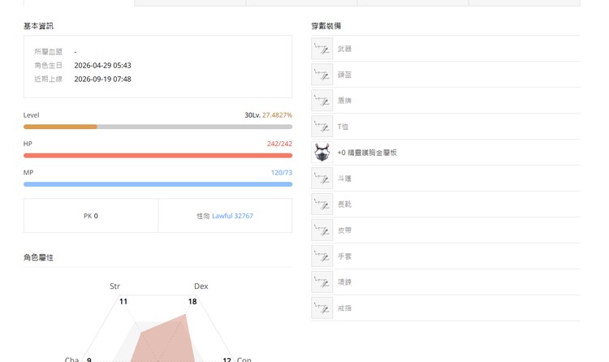Viewport: 609px width, 362px height.
Task: Click the 近期上線 label
Action: 48,79
